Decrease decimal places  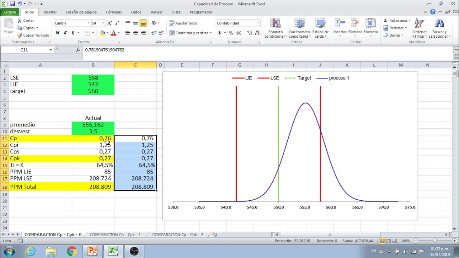pos(257,33)
